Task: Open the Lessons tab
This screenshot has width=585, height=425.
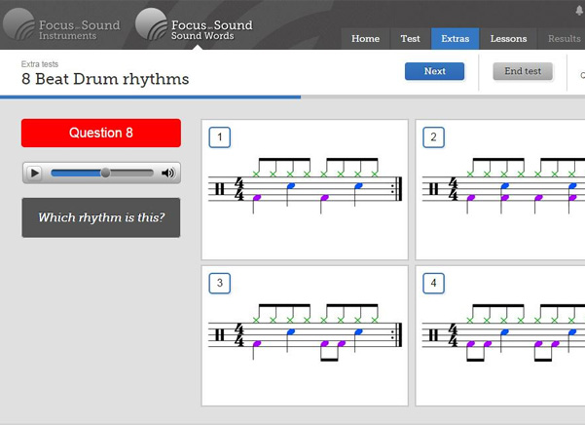Action: (508, 38)
